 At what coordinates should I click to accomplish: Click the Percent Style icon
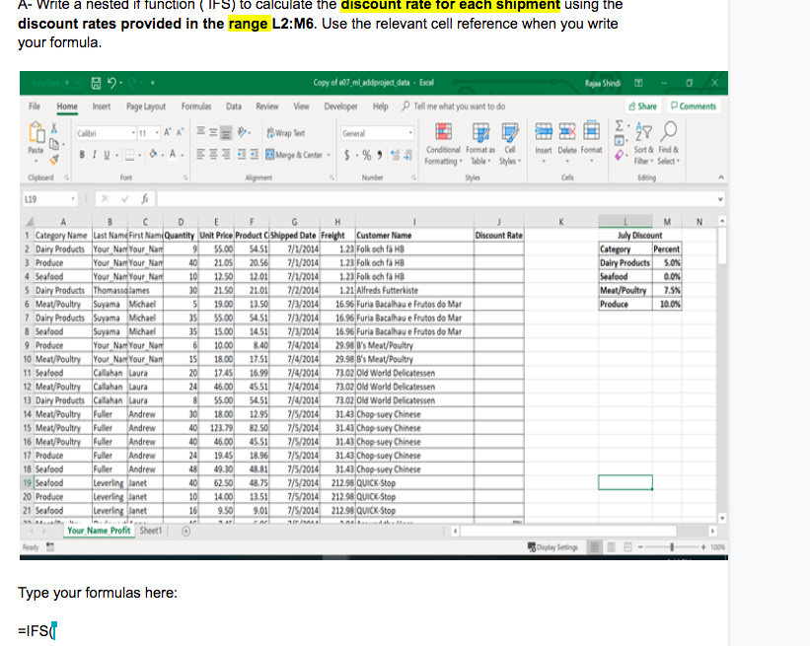(x=366, y=153)
